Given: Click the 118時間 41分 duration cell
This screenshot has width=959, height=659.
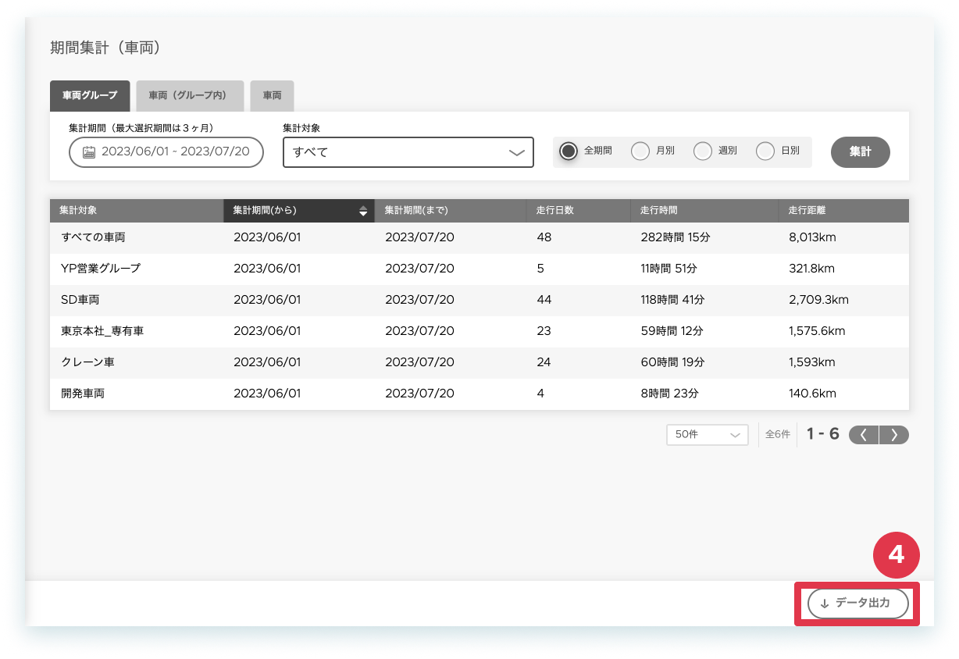Looking at the screenshot, I should click(672, 300).
